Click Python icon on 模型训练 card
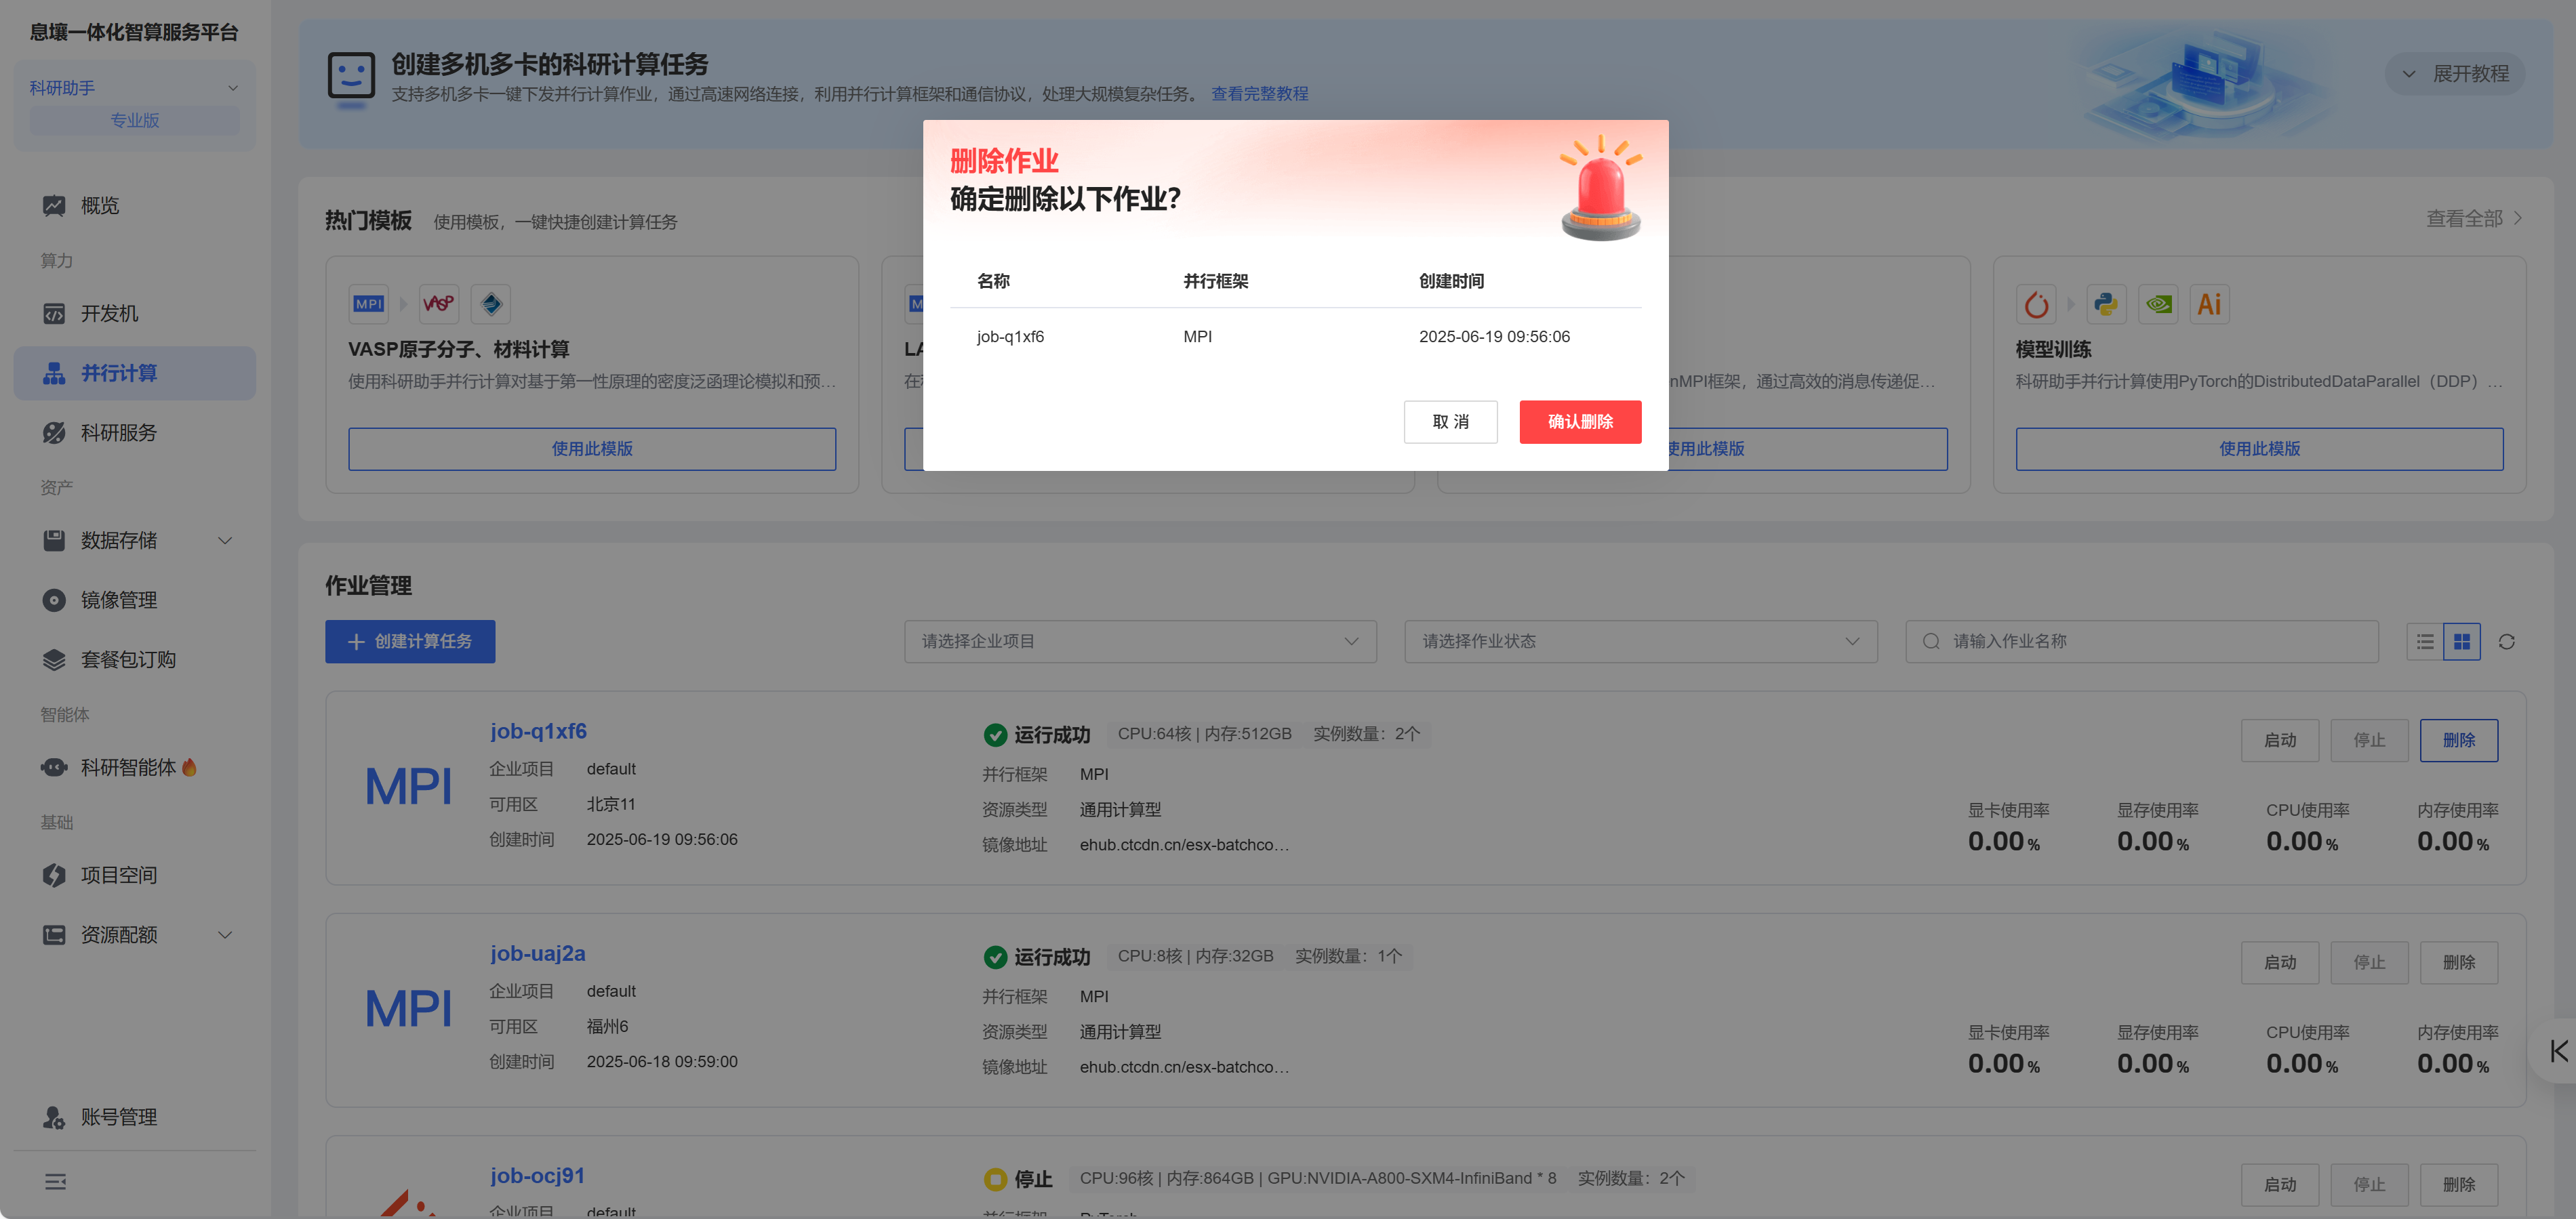Viewport: 2576px width, 1219px height. (x=2106, y=304)
